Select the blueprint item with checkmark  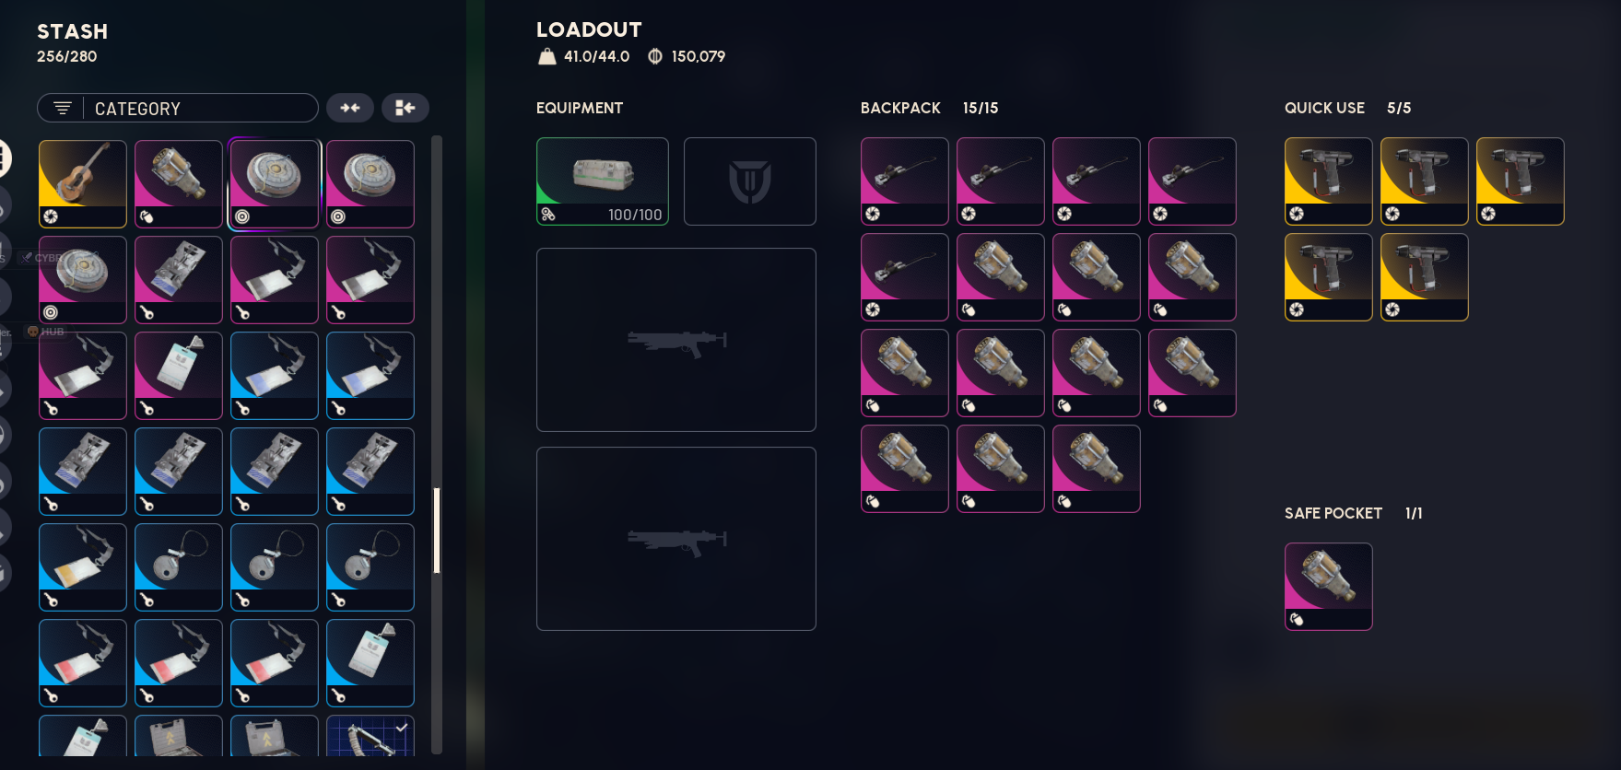point(370,736)
